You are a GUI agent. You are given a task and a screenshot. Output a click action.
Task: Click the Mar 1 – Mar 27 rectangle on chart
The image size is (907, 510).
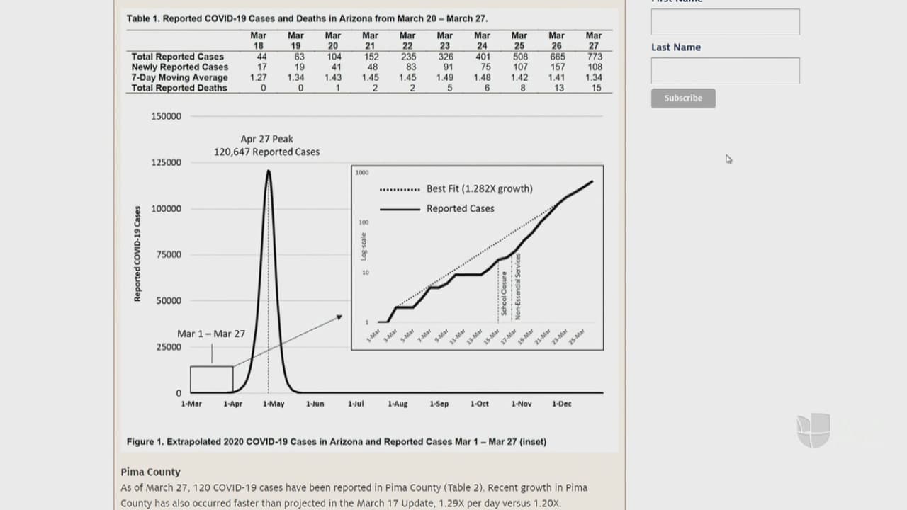pyautogui.click(x=211, y=379)
